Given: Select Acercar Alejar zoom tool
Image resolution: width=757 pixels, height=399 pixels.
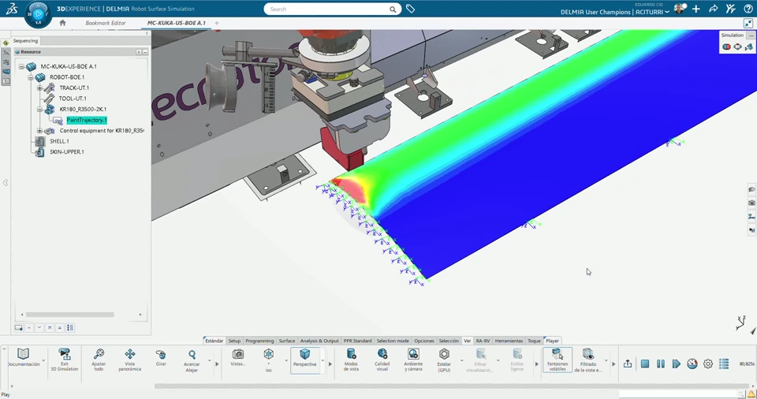Looking at the screenshot, I should tap(192, 360).
